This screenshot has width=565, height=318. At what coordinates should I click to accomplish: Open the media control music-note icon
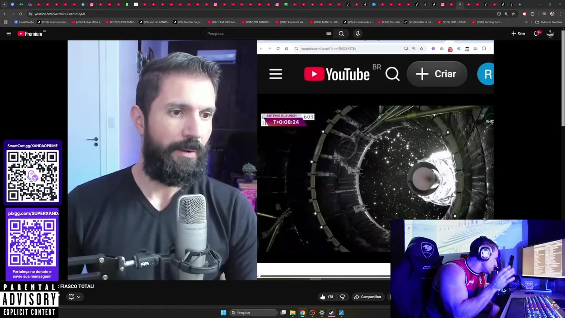click(x=544, y=14)
